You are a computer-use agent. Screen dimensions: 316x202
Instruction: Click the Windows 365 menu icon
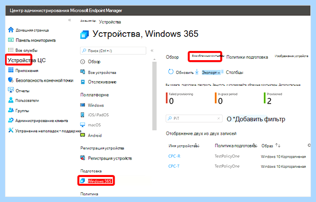(x=83, y=181)
